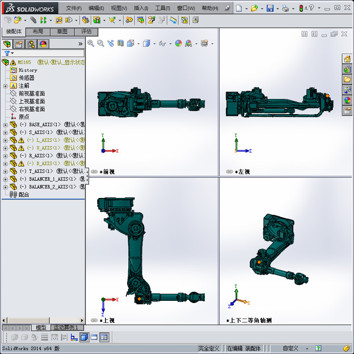Screen dimensions: 354x354
Task: Open the Appearances task pane color ball
Action: point(347,100)
